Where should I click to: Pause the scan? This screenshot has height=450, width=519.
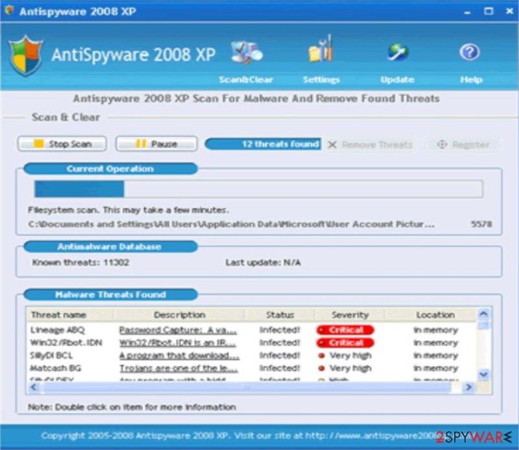[156, 144]
